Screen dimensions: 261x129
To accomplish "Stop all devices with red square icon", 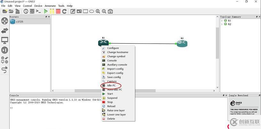I will click(58, 11).
